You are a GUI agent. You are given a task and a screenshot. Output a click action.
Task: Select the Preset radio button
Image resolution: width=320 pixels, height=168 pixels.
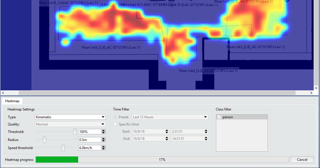click(x=116, y=117)
